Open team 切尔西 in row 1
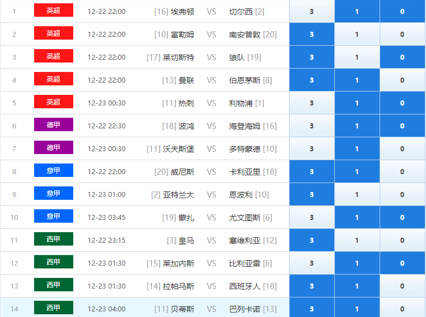Screen dimensions: 426x317 [x=241, y=12]
